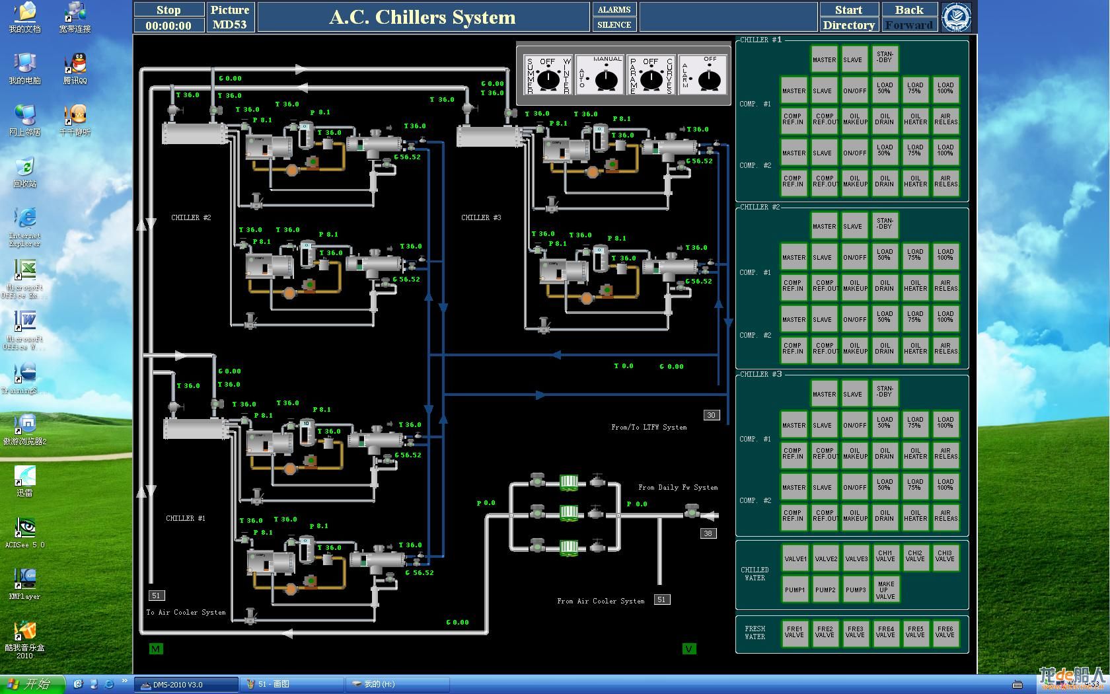The width and height of the screenshot is (1110, 694).
Task: Open the 宽带连接 broadband connection icon
Action: pos(75,17)
